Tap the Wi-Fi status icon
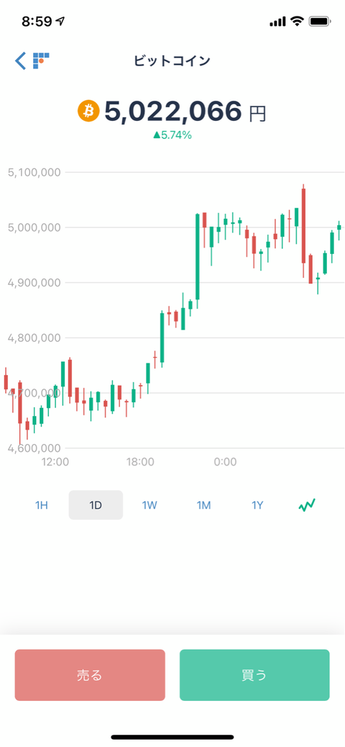345x747 pixels. click(x=298, y=21)
